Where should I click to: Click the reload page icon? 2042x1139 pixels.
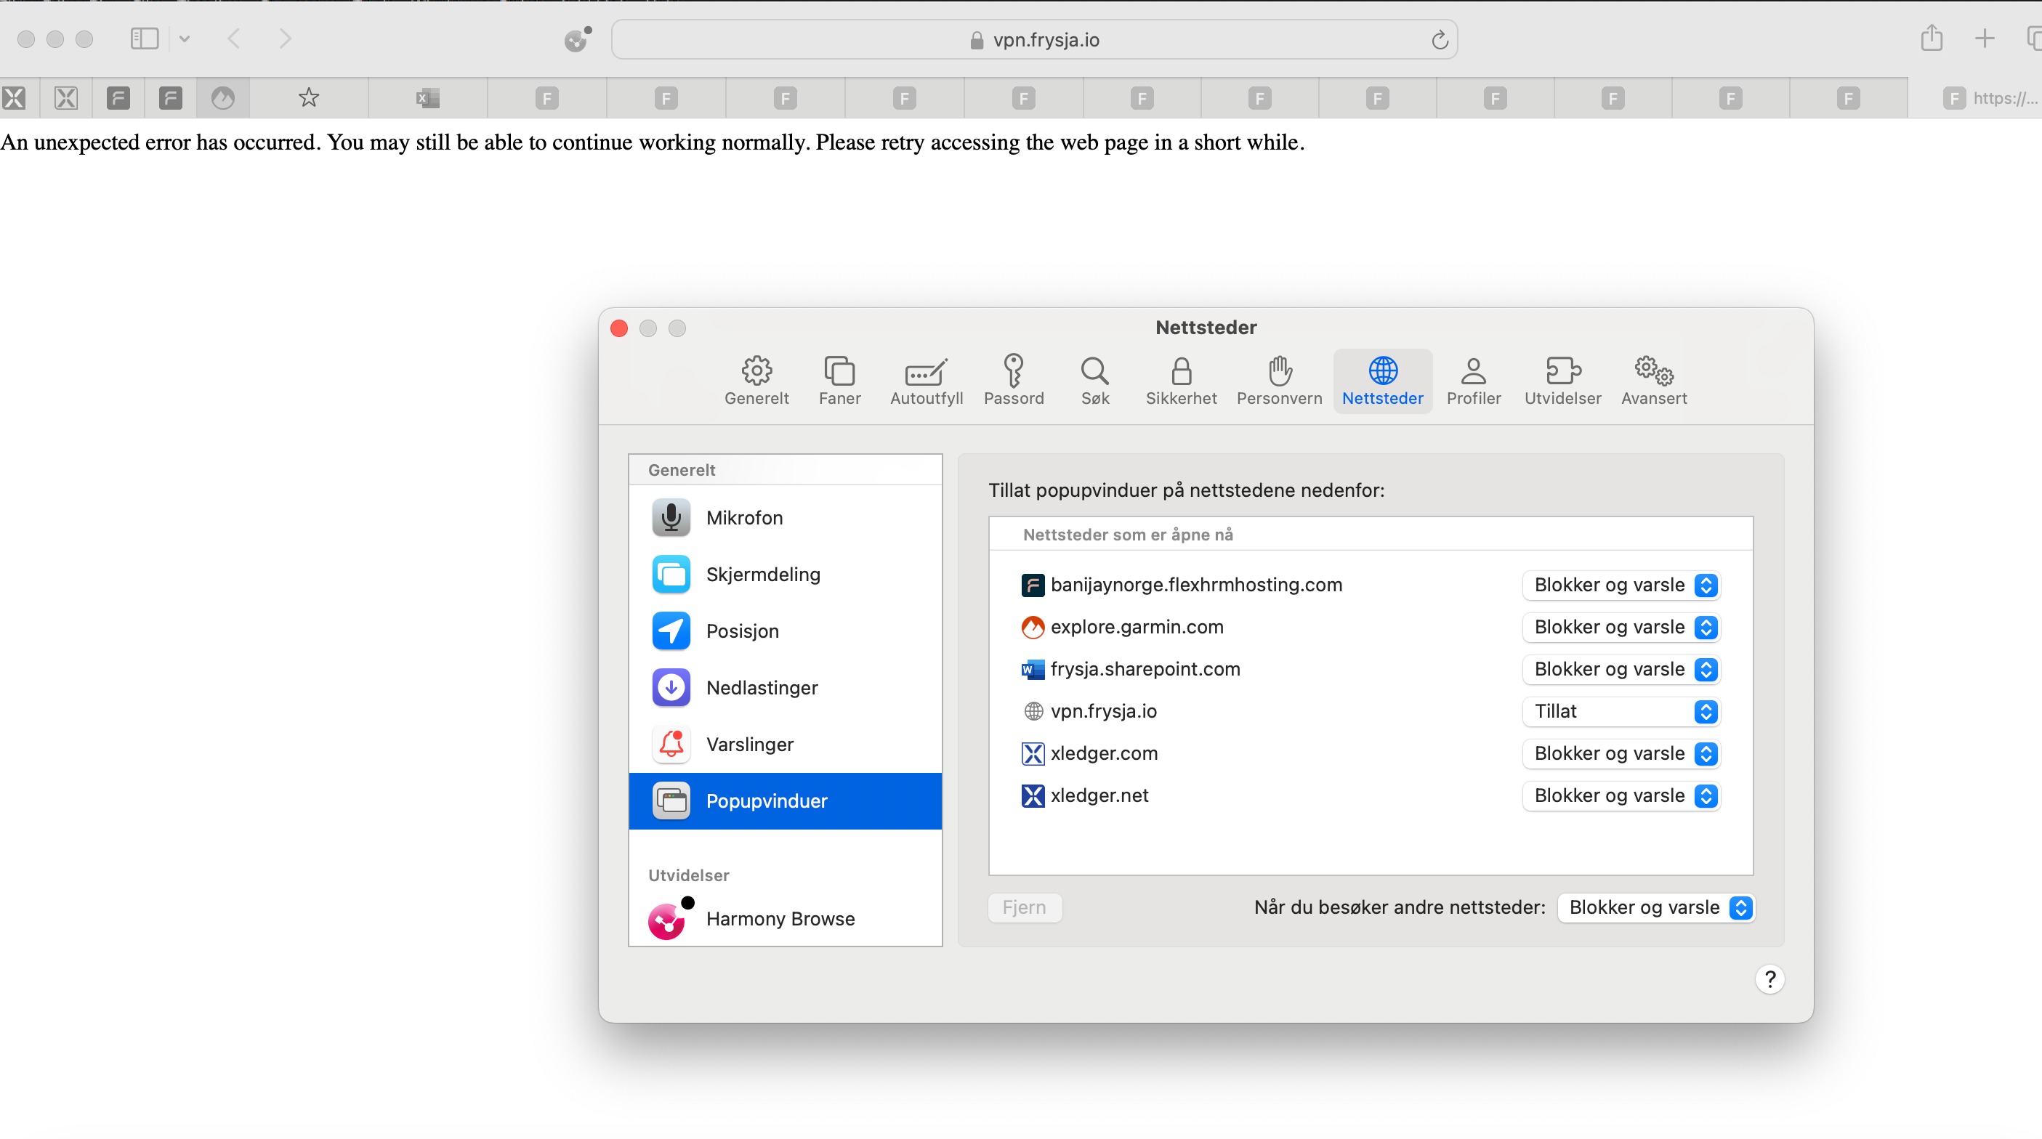(x=1440, y=40)
